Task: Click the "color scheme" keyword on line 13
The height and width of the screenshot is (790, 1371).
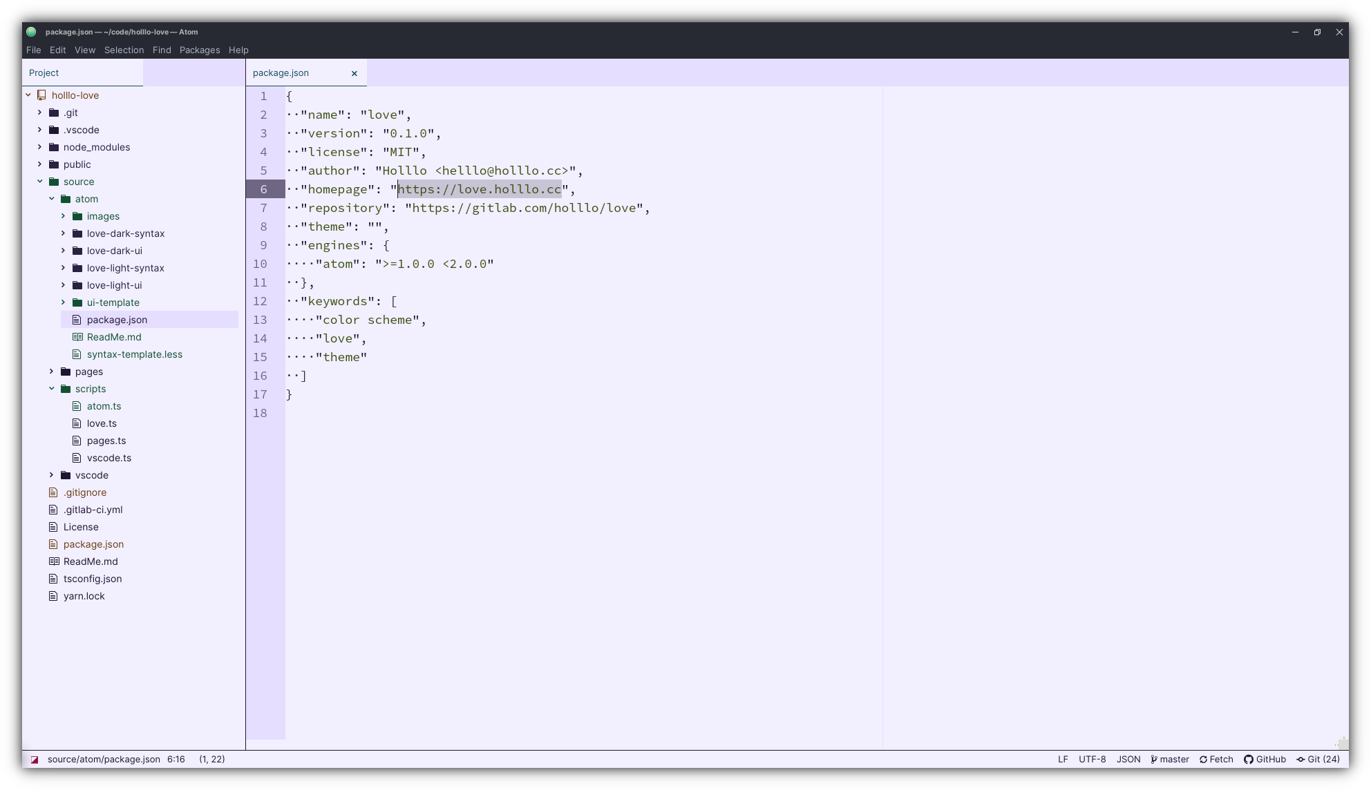Action: pos(368,320)
